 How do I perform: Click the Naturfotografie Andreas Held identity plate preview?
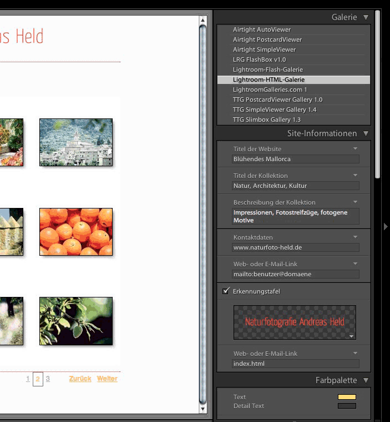(x=295, y=322)
